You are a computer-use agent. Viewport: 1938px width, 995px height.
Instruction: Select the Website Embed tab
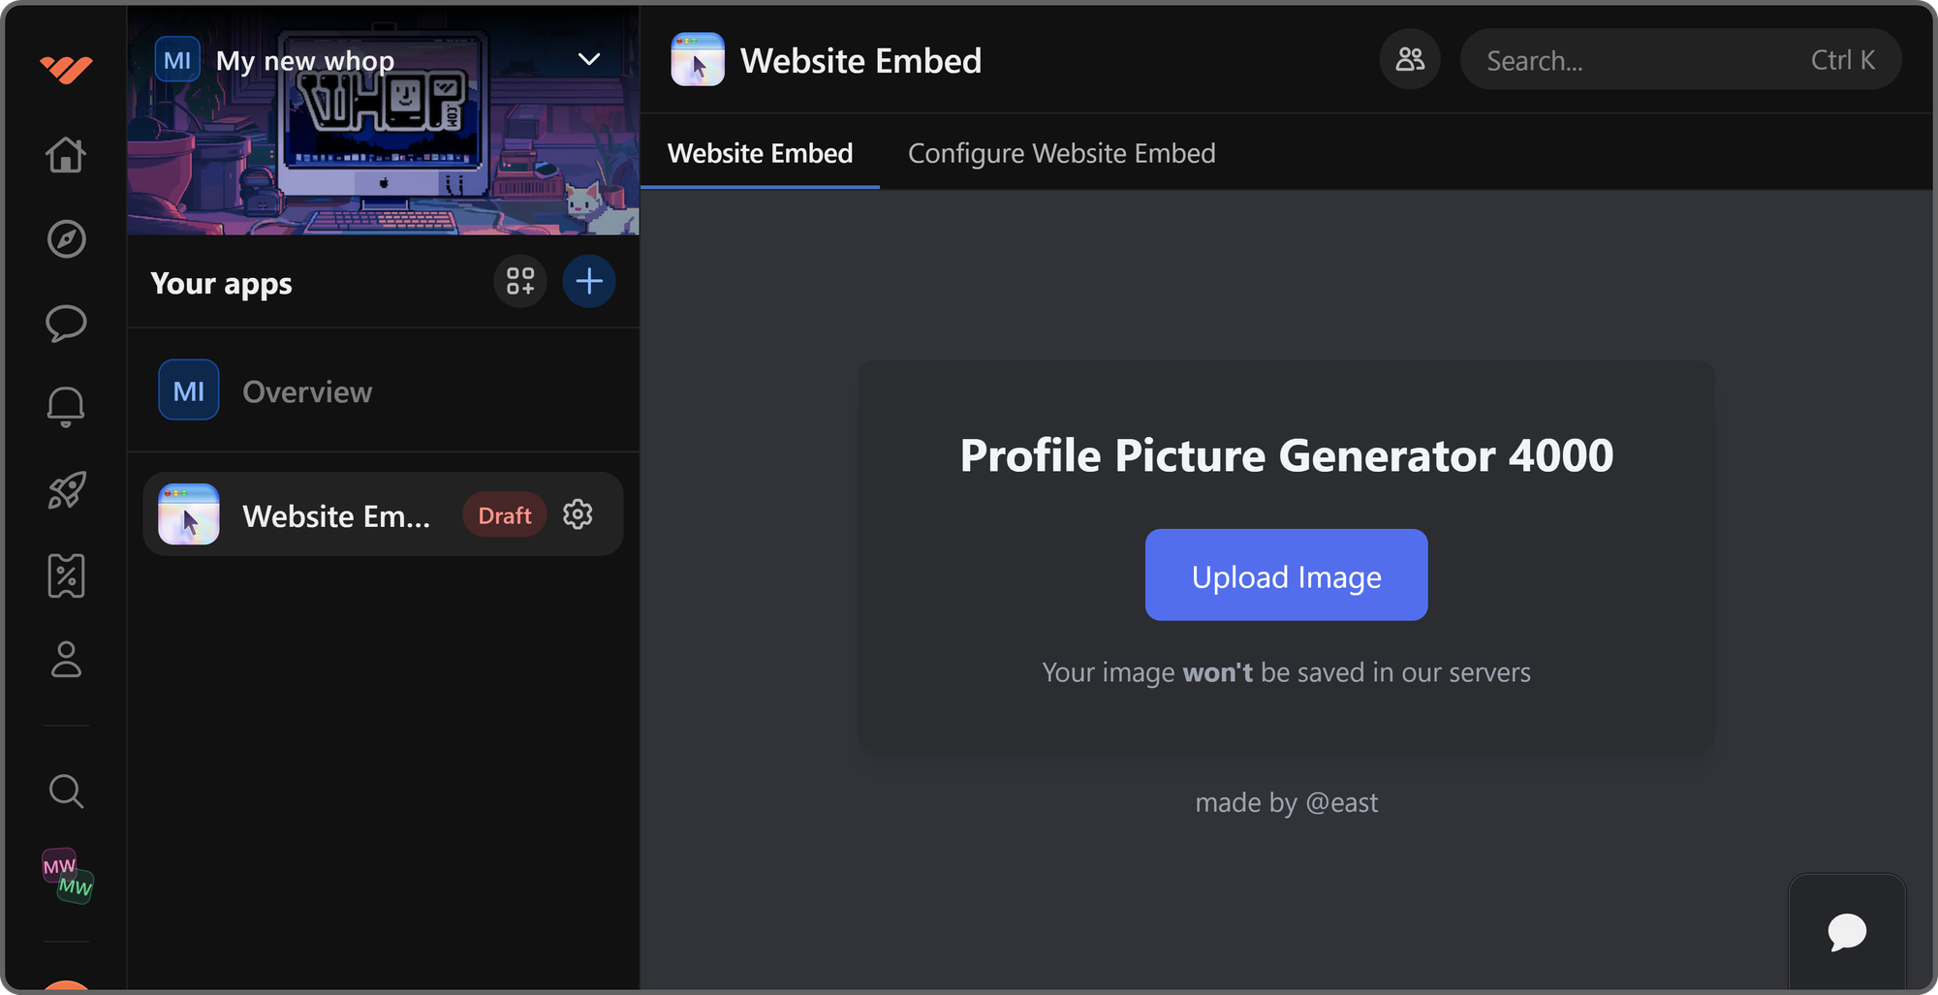click(760, 153)
